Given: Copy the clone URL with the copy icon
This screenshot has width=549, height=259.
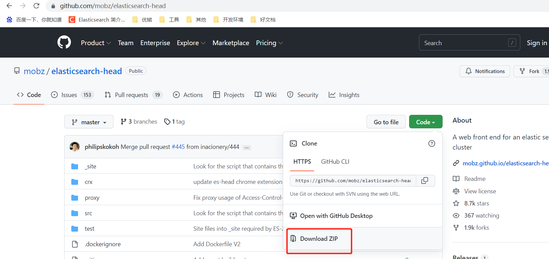Looking at the screenshot, I should (x=425, y=181).
